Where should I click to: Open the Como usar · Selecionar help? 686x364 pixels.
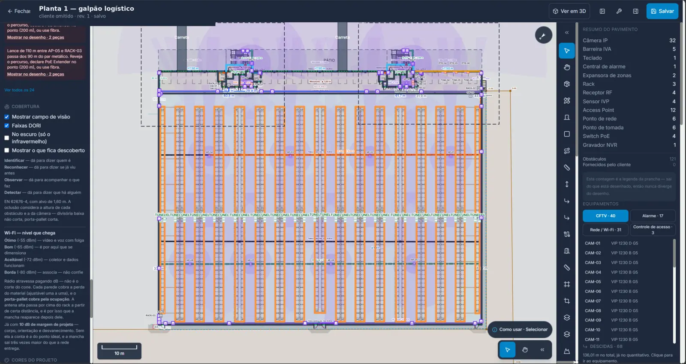520,330
